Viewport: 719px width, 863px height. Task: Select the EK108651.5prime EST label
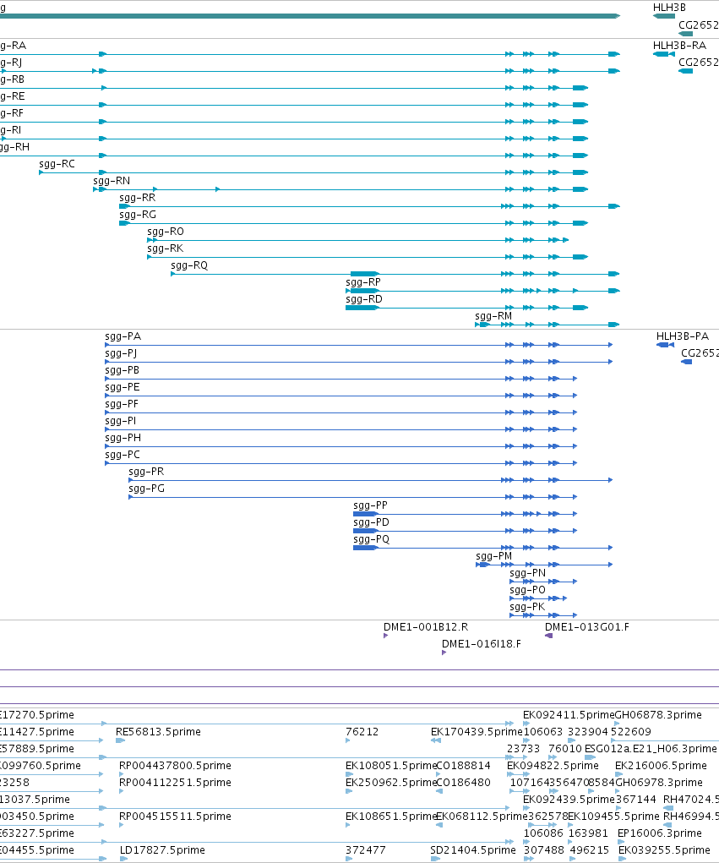(x=390, y=817)
